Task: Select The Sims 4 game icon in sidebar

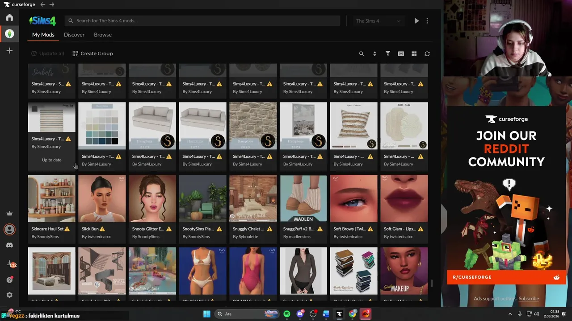Action: 9,34
